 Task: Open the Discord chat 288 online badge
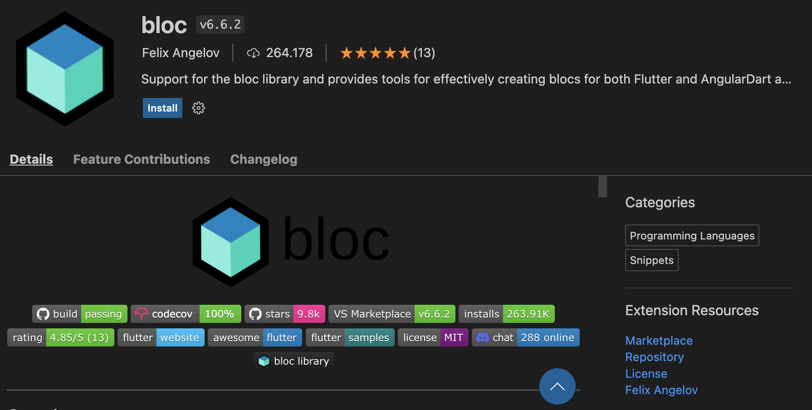pos(525,337)
